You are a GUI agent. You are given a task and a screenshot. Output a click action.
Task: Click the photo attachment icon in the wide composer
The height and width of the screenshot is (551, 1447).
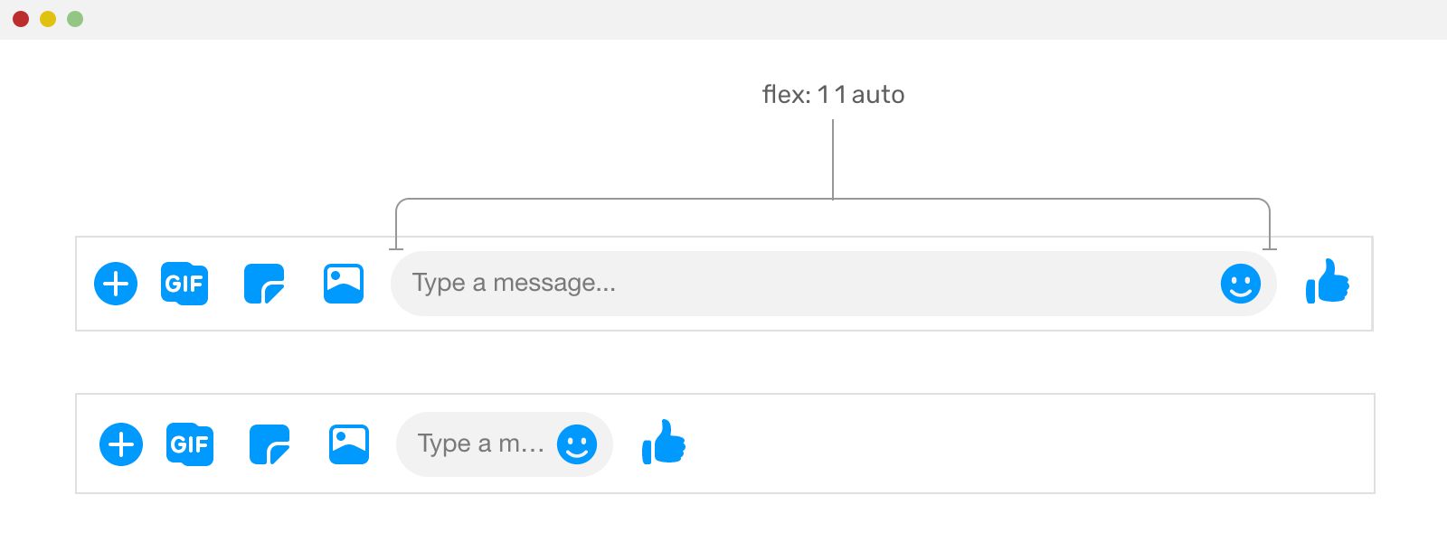click(344, 284)
